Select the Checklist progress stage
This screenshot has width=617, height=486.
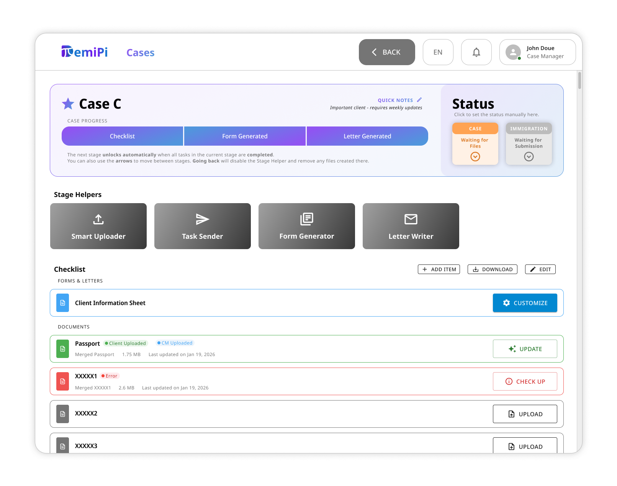click(122, 136)
